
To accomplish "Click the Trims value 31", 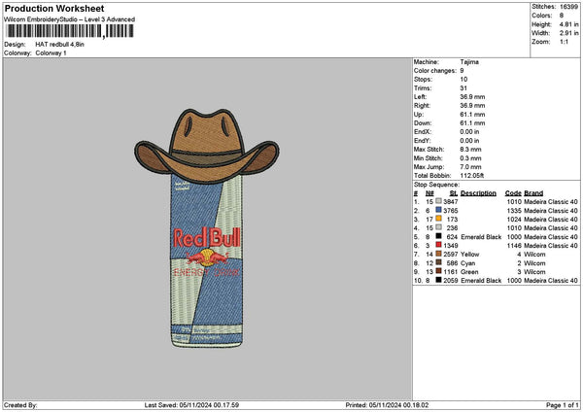I will (x=463, y=88).
